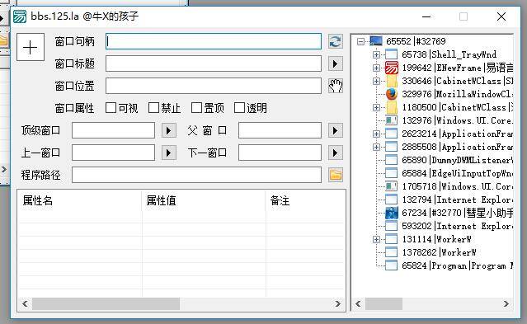527x324 pixels.
Task: Click the red ENewFrame icon in tree
Action: (391, 68)
